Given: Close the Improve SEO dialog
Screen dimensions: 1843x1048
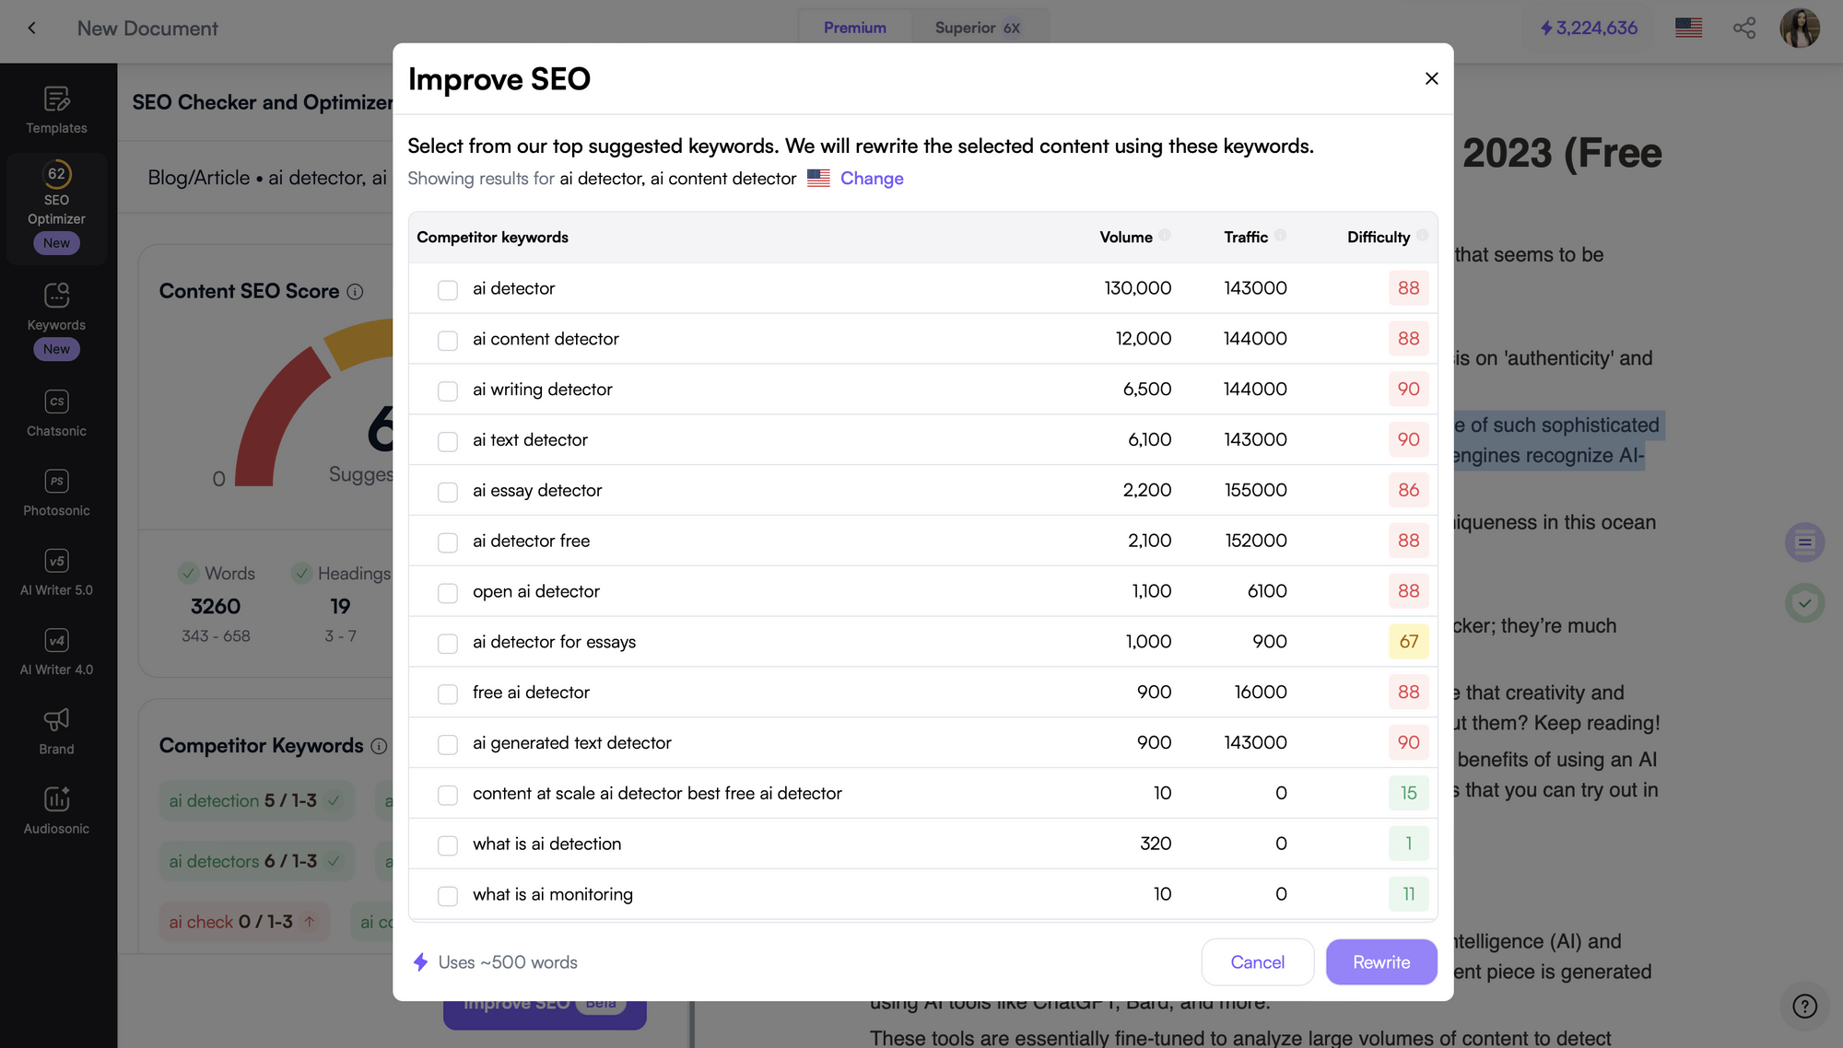Looking at the screenshot, I should coord(1431,79).
